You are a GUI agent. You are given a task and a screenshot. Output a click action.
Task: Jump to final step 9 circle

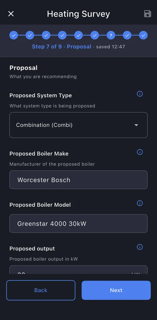point(143,35)
